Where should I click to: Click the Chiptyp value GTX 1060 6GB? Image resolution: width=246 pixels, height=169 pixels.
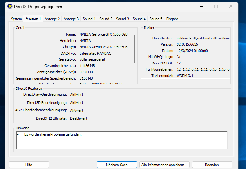pyautogui.click(x=104, y=47)
